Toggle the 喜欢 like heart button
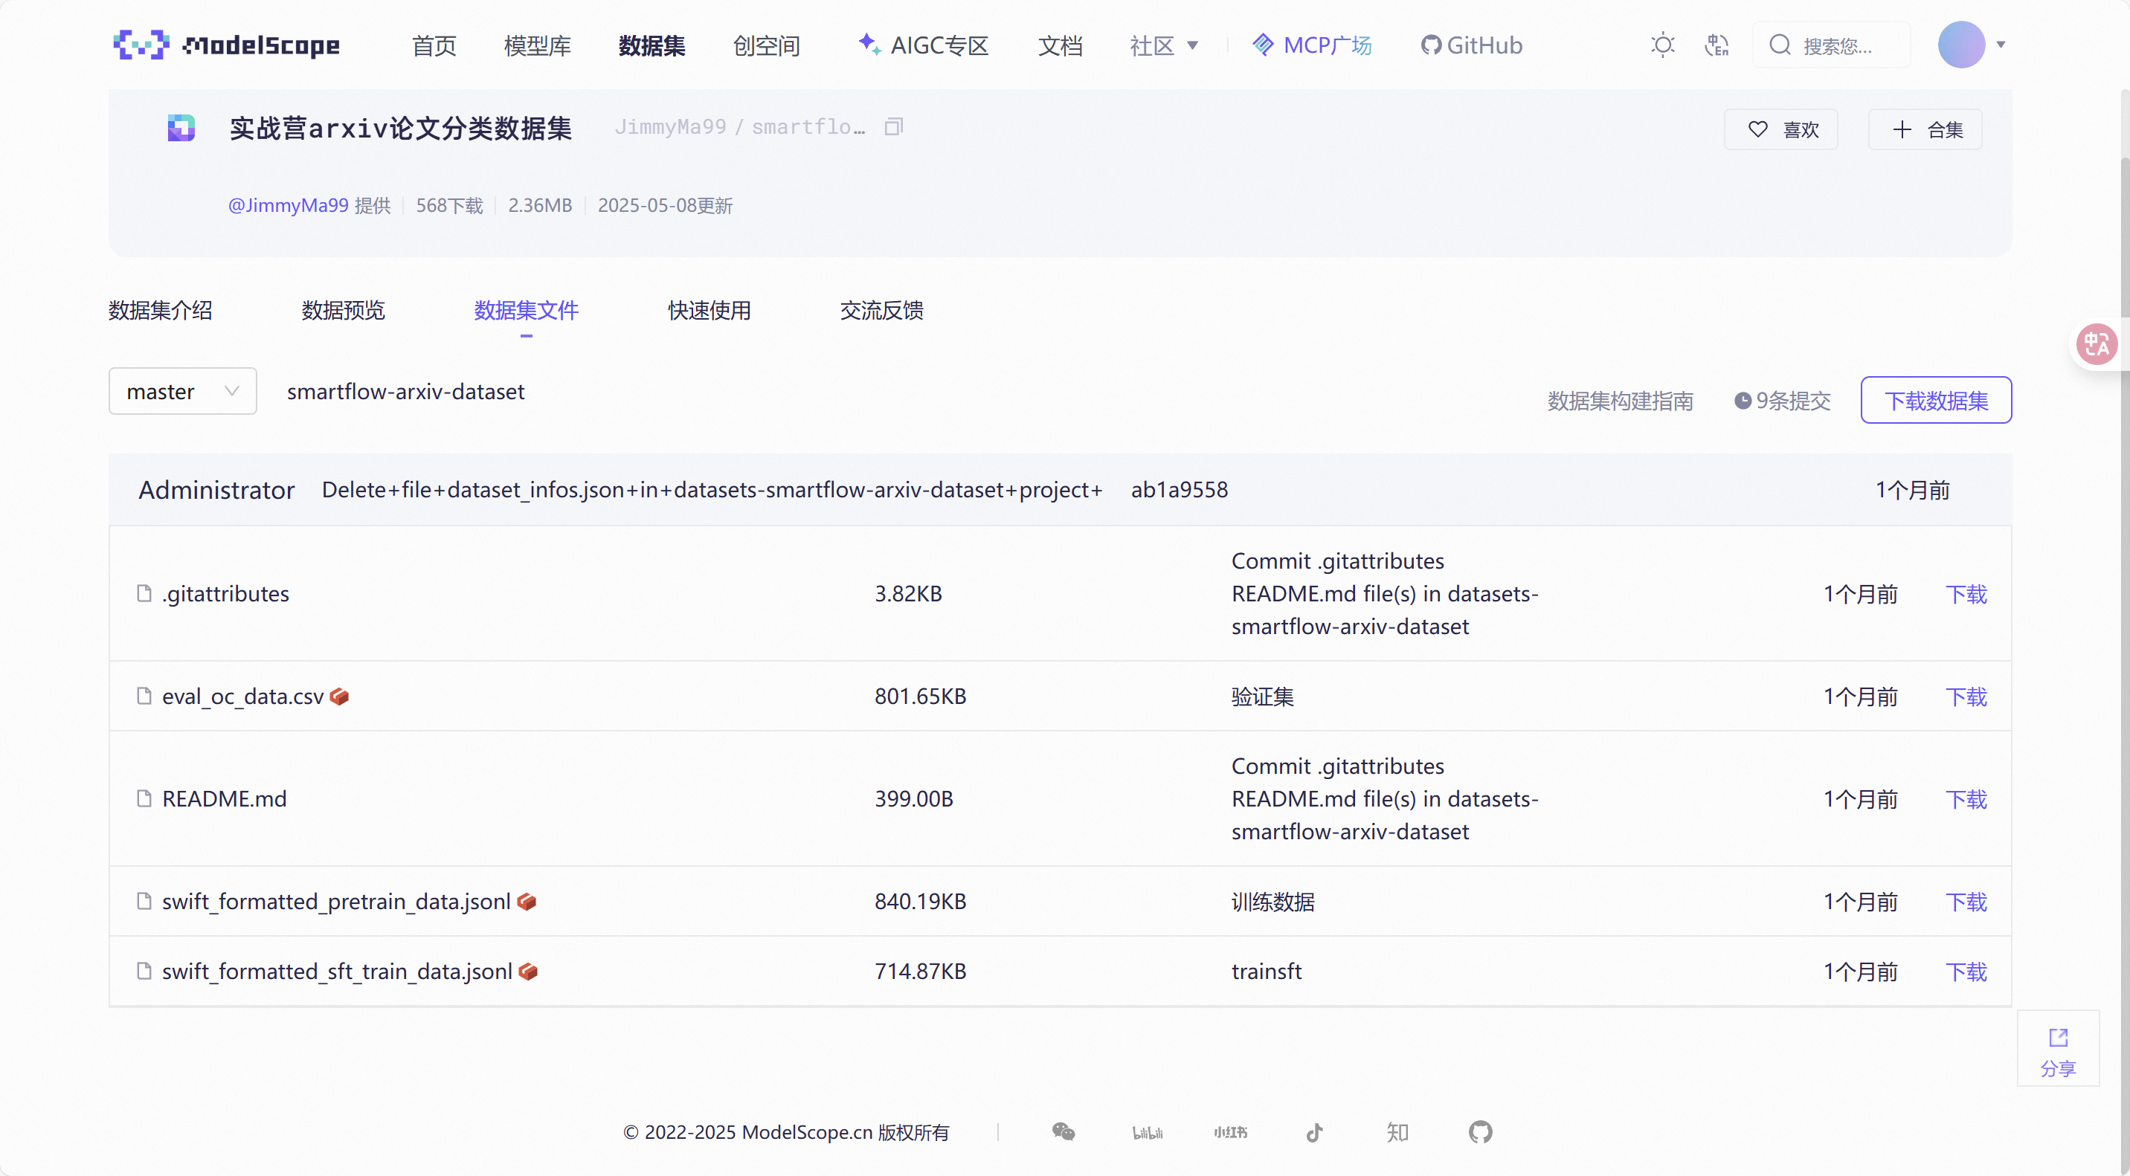 point(1781,129)
